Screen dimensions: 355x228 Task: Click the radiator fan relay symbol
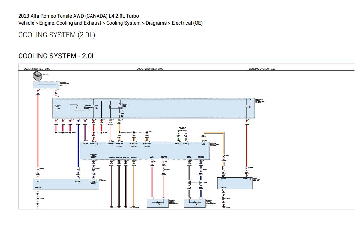81,108
